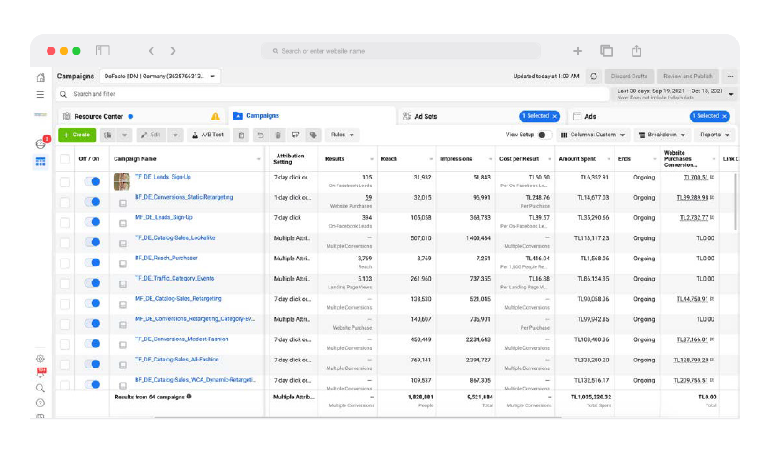
Task: Click the browser address bar
Action: point(400,51)
